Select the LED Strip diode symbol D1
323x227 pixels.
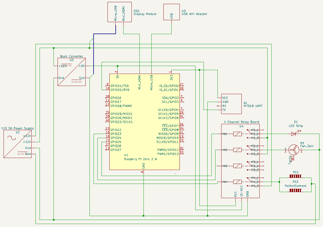point(294,134)
